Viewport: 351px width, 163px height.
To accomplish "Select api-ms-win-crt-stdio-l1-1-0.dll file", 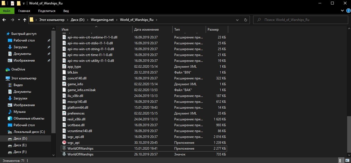I will click(x=144, y=43).
